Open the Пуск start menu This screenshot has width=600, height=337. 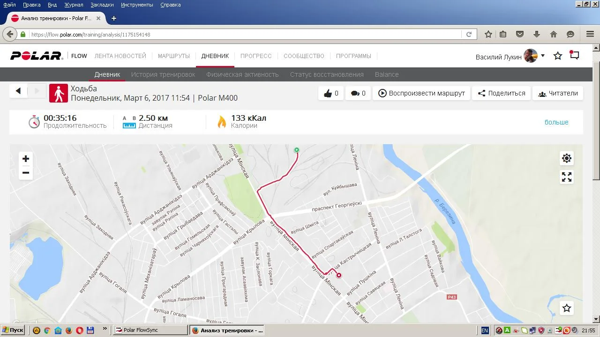point(13,330)
